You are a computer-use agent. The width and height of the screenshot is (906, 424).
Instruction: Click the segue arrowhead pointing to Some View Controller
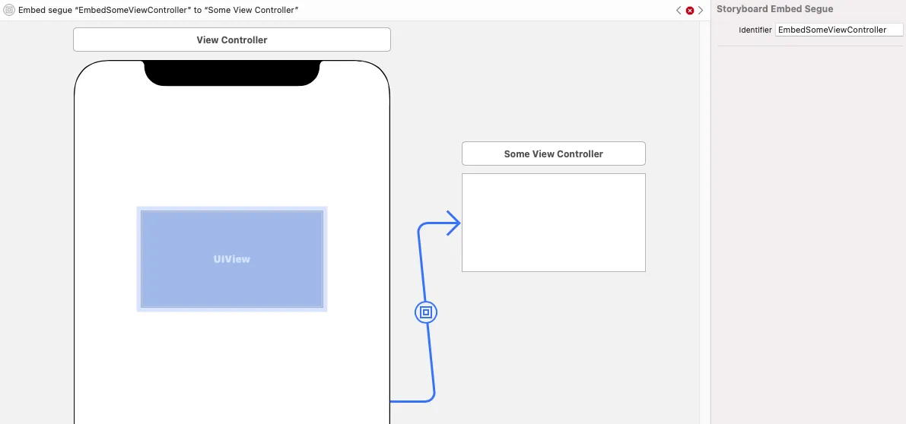point(453,223)
